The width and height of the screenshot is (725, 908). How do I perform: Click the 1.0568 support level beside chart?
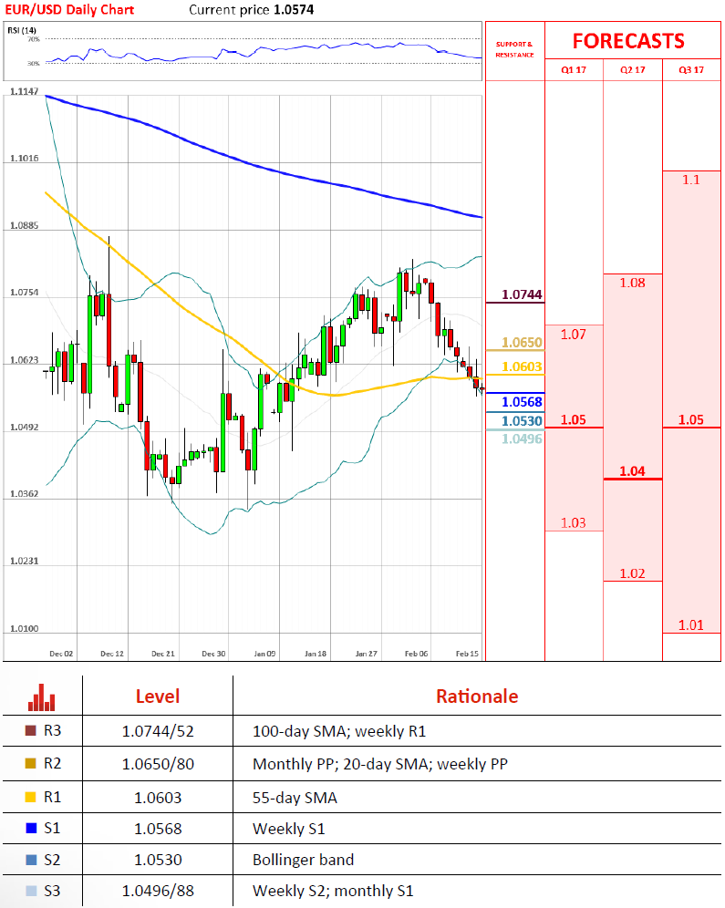click(522, 402)
